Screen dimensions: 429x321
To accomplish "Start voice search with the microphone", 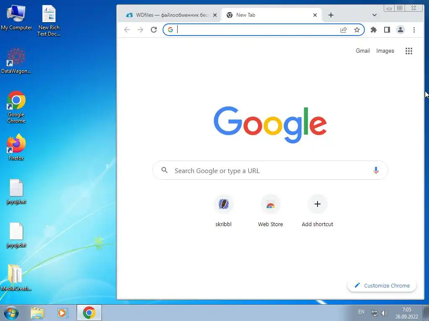I will point(376,171).
